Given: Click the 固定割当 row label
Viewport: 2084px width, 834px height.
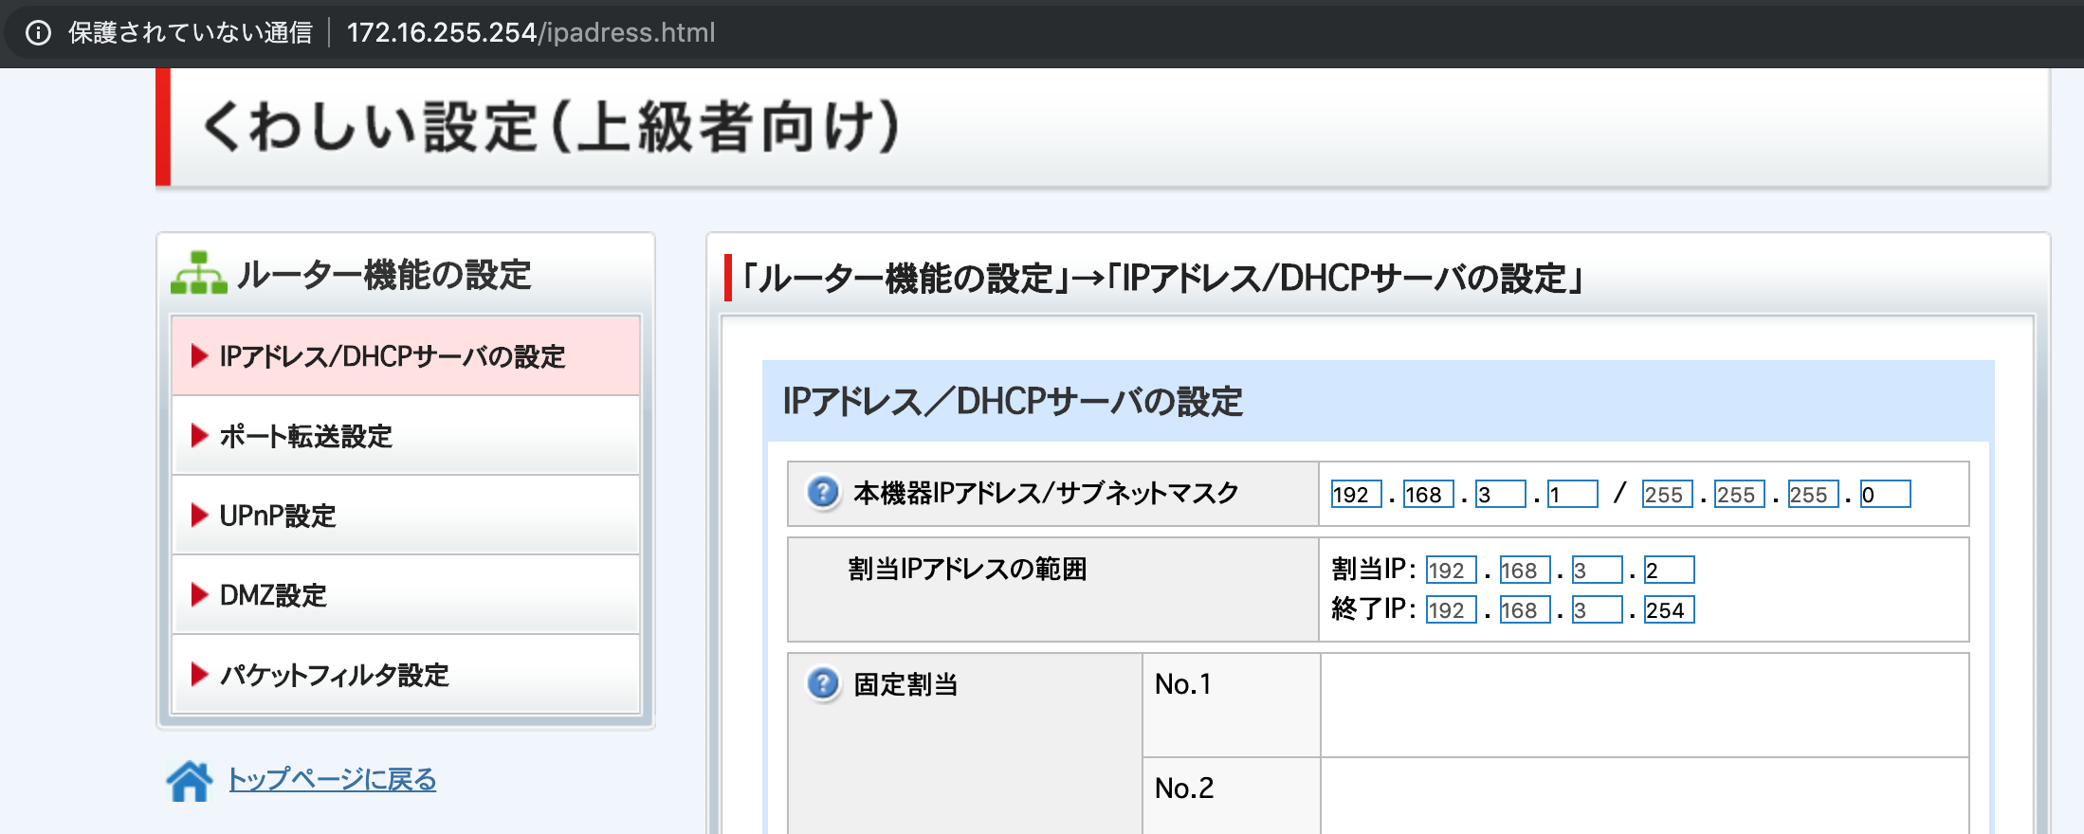Looking at the screenshot, I should (905, 684).
